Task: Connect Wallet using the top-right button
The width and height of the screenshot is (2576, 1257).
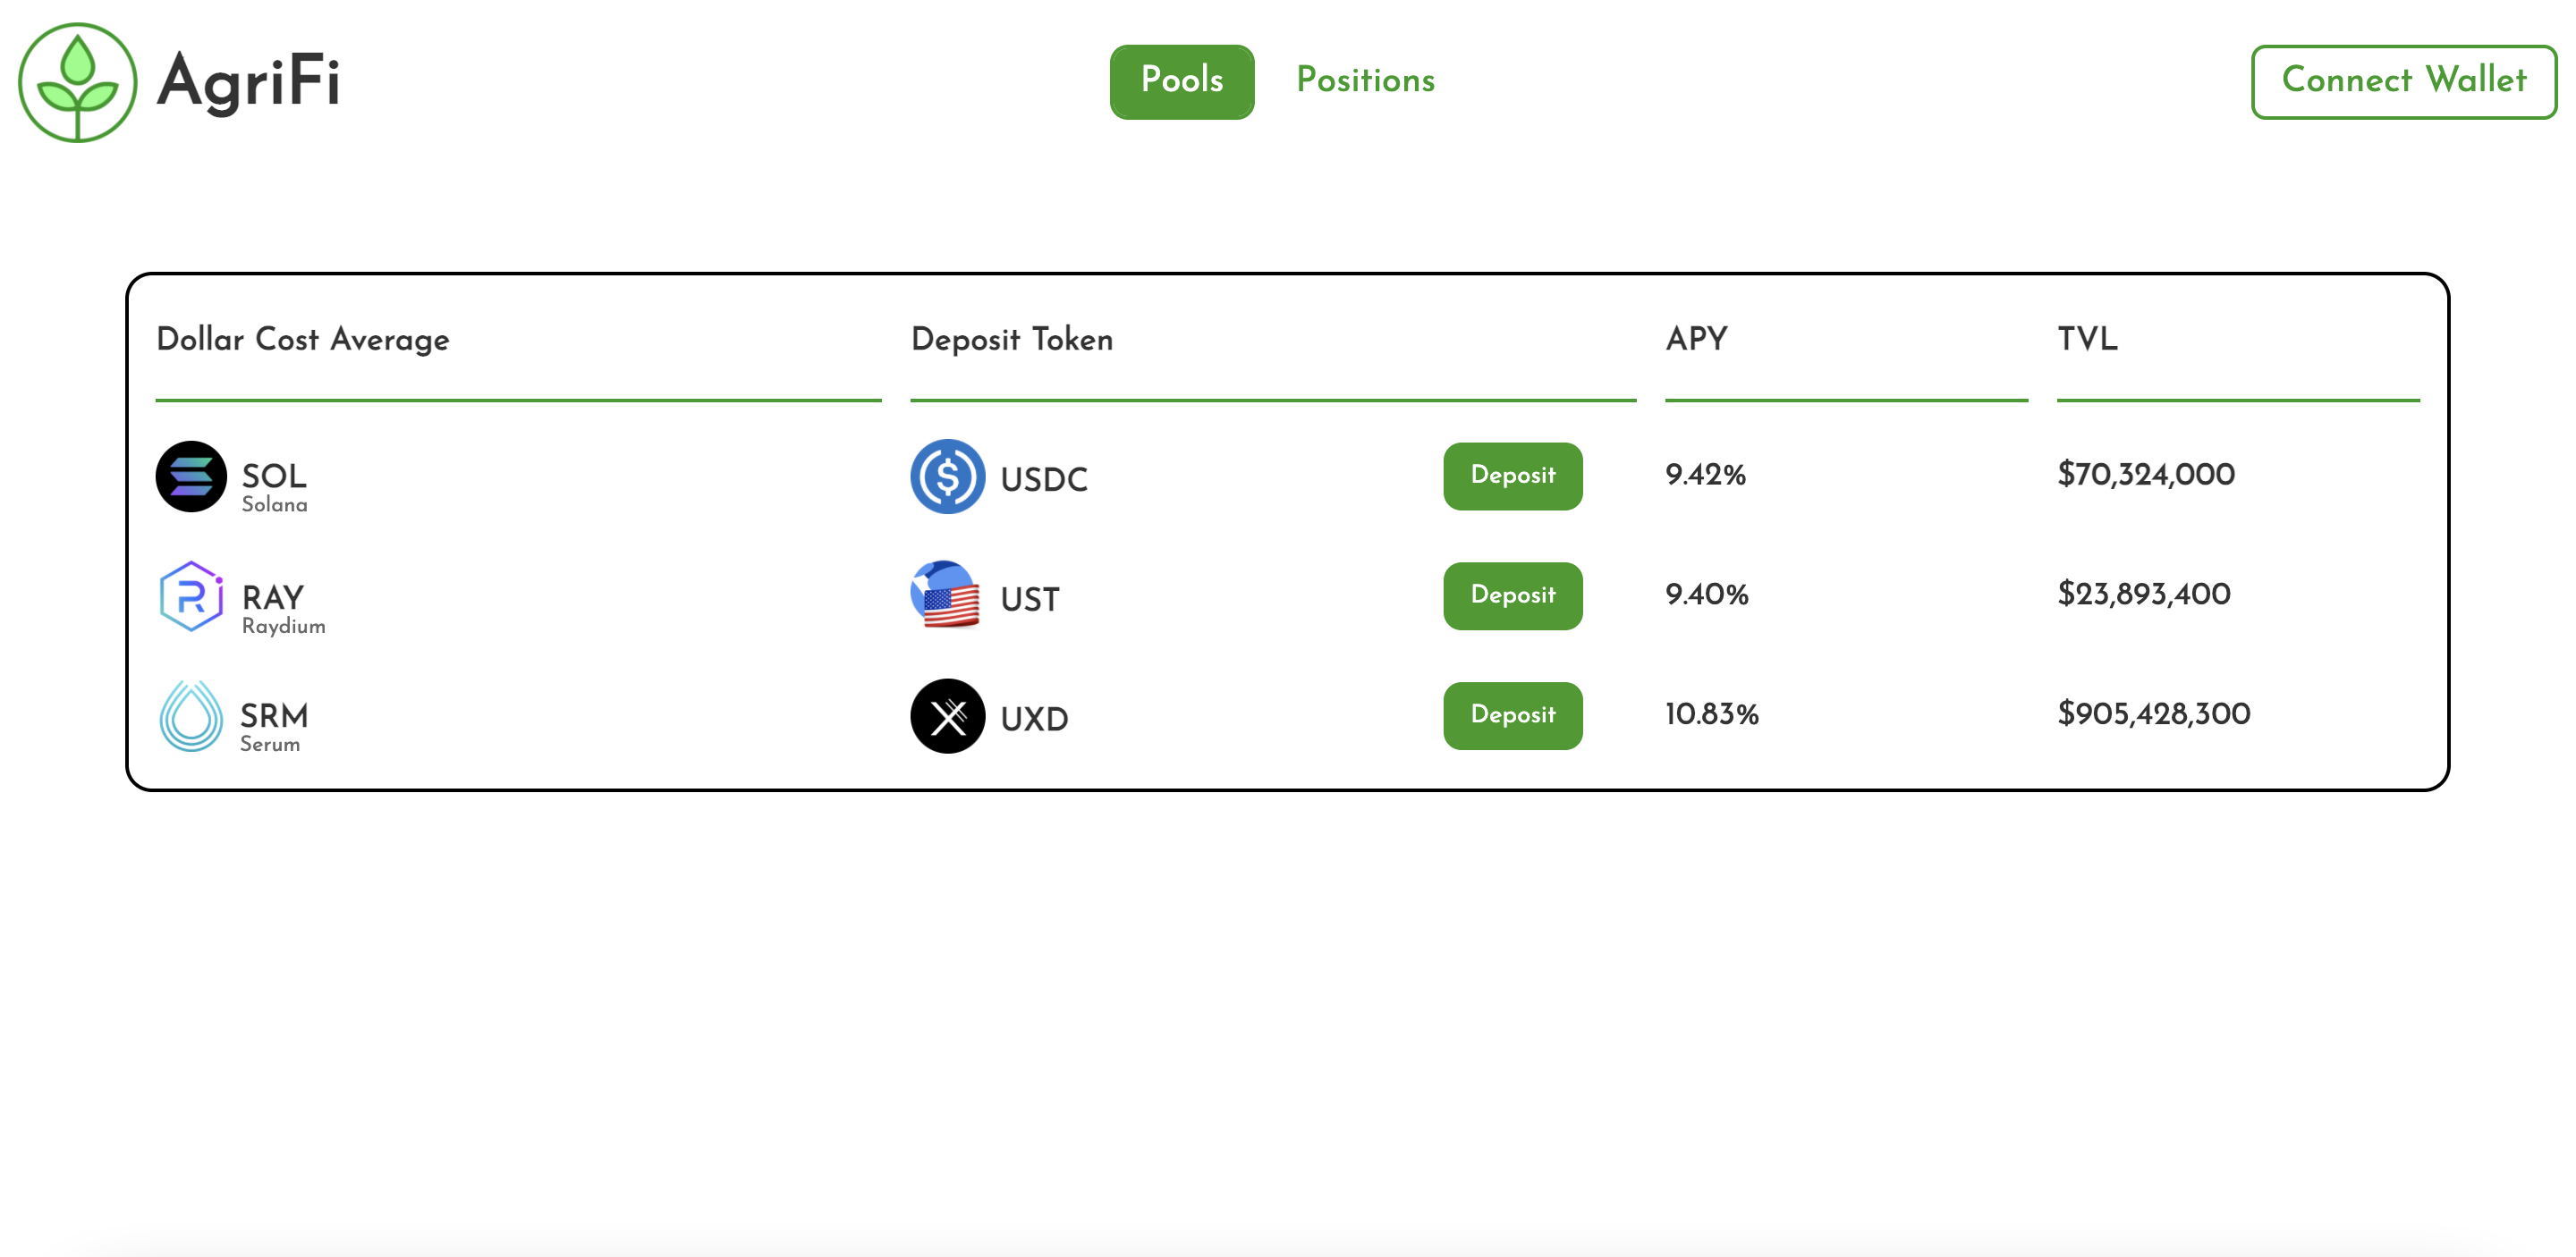Action: tap(2403, 81)
